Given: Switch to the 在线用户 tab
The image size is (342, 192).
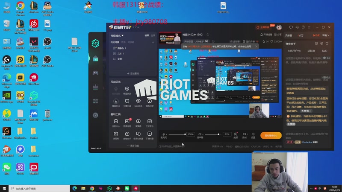Looking at the screenshot, I should coord(294,51).
